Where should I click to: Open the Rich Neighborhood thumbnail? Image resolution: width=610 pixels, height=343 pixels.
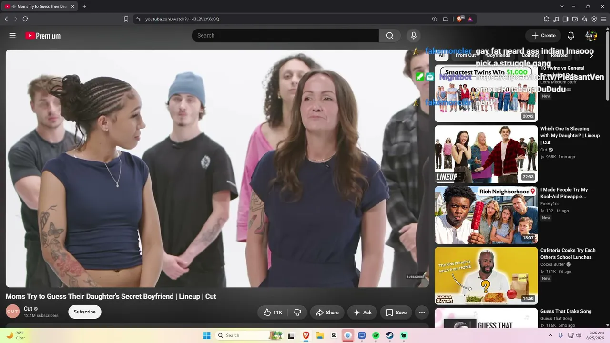pos(486,215)
